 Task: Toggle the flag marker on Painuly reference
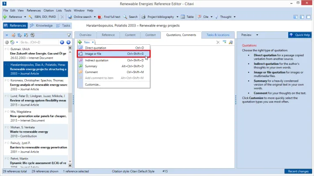pos(6,143)
